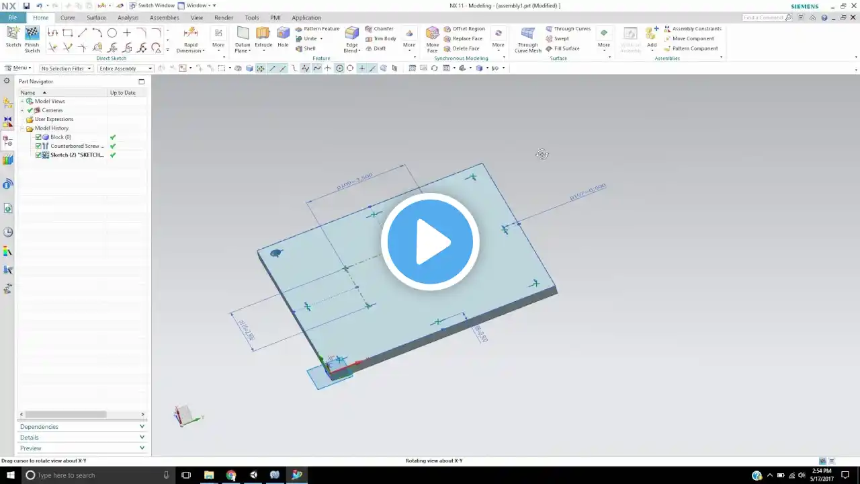The height and width of the screenshot is (484, 860).
Task: Open File Explorer from the taskbar
Action: point(209,475)
